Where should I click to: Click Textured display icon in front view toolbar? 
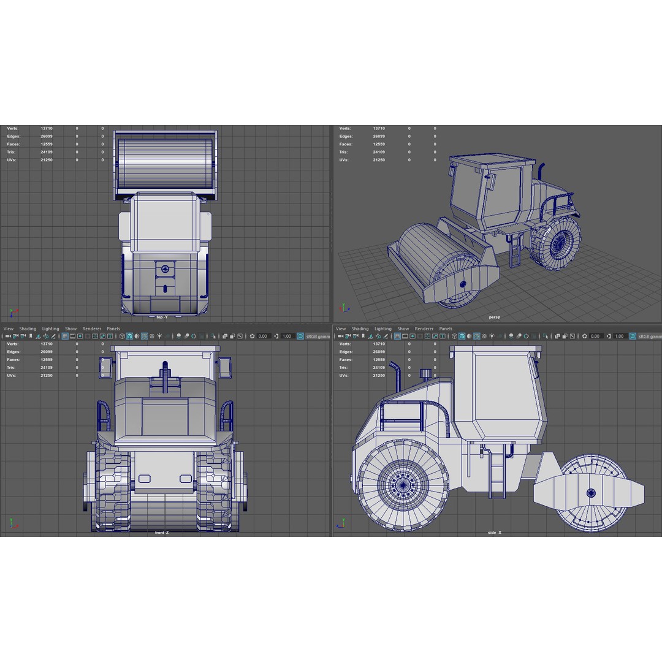152,336
